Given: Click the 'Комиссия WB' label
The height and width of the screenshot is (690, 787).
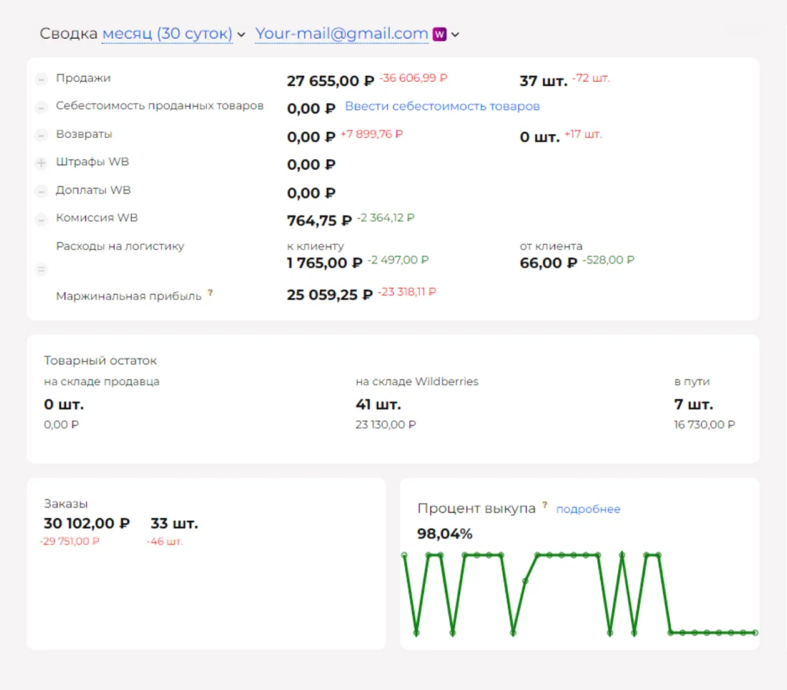Looking at the screenshot, I should click(97, 218).
